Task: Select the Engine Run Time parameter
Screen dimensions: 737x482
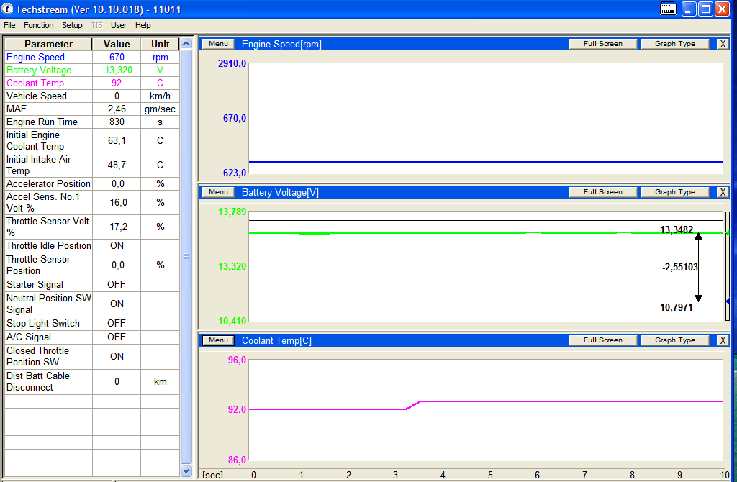Action: 92,122
